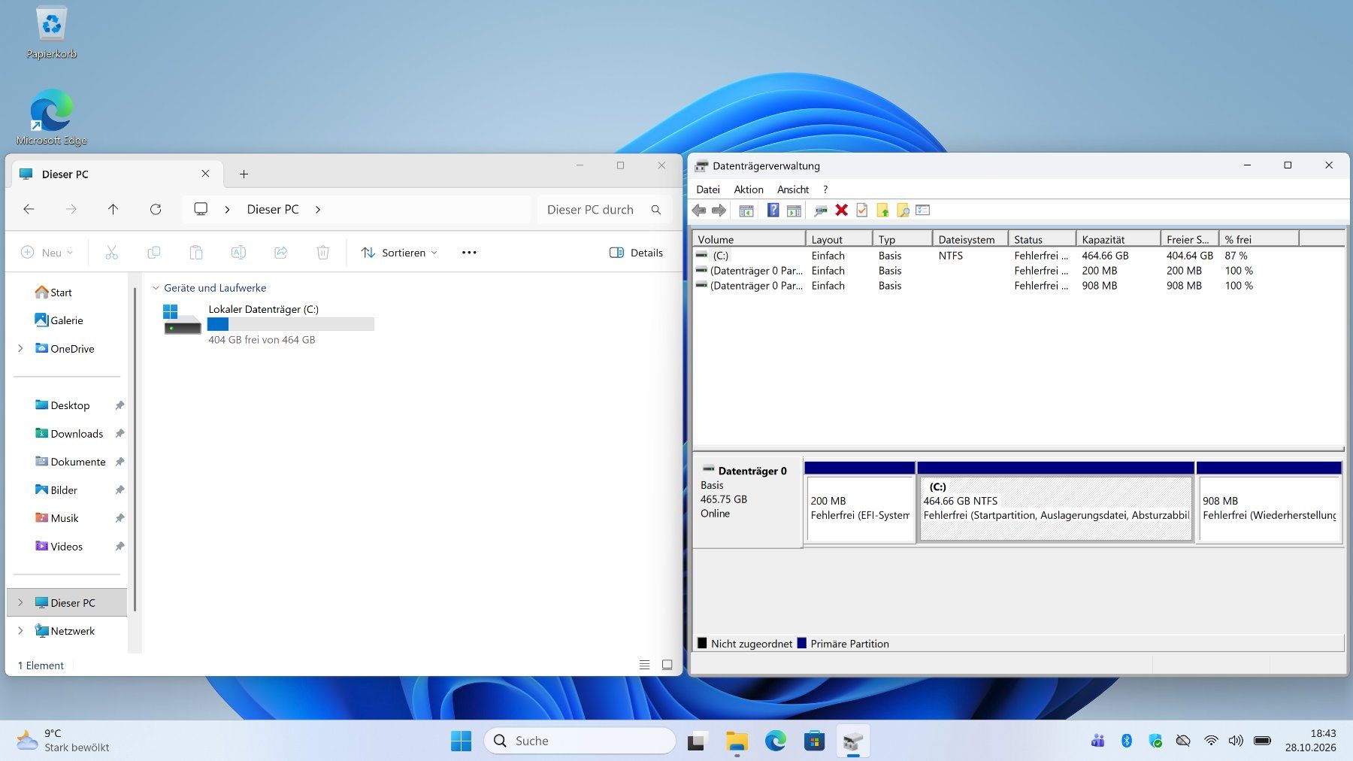This screenshot has height=761, width=1353.
Task: Select Lokaler Datenträger (C:) drive in Explorer
Action: coord(269,324)
